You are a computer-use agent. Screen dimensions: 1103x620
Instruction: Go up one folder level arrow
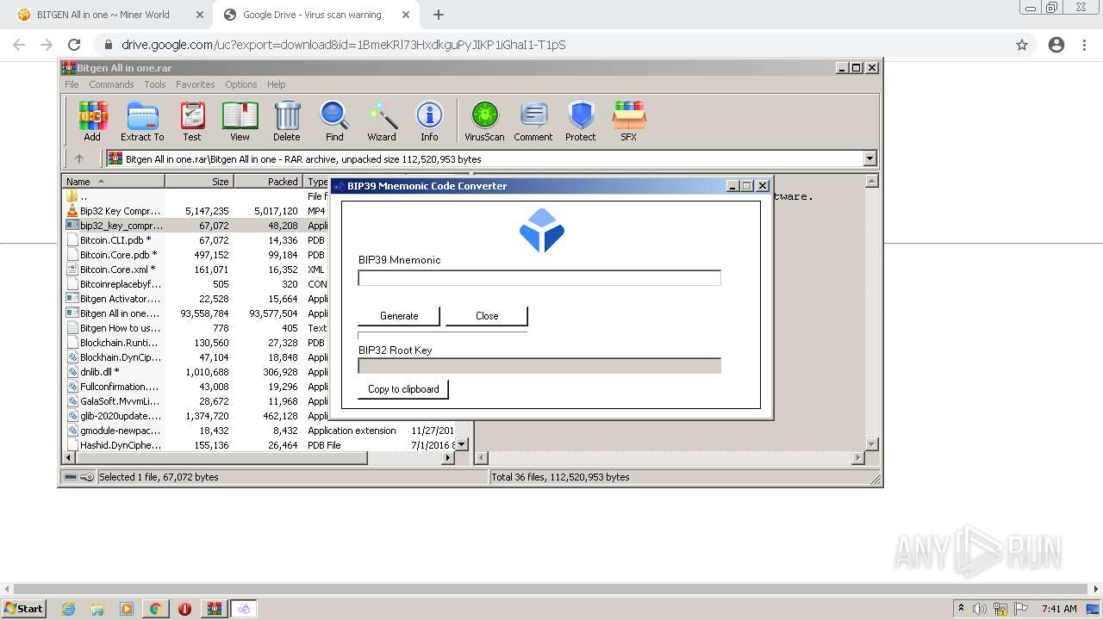click(x=79, y=158)
